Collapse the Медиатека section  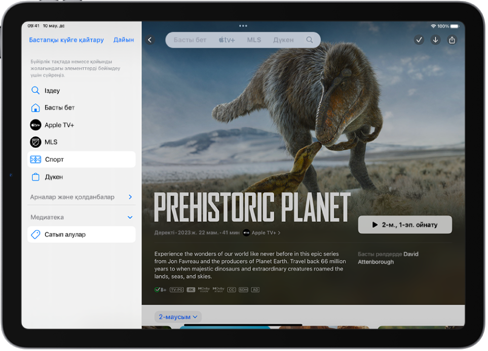point(130,218)
